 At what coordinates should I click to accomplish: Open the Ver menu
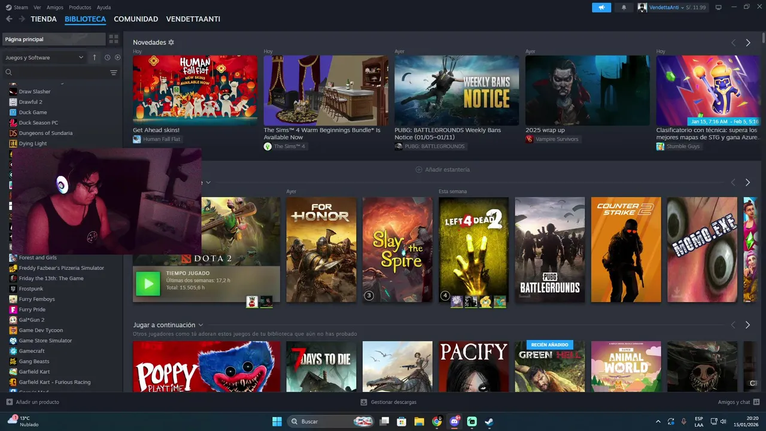[37, 7]
